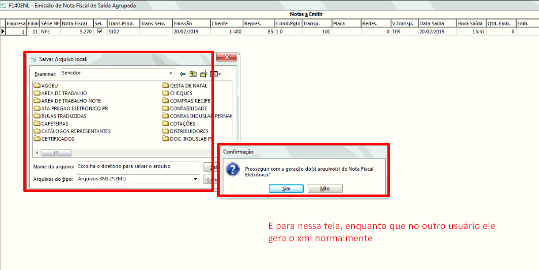Click the Sim button to confirm
Viewport: 539px width, 270px height.
pos(286,188)
